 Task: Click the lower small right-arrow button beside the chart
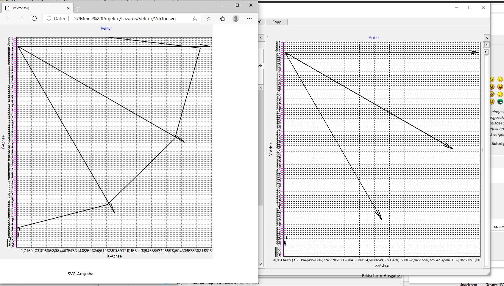[x=486, y=52]
